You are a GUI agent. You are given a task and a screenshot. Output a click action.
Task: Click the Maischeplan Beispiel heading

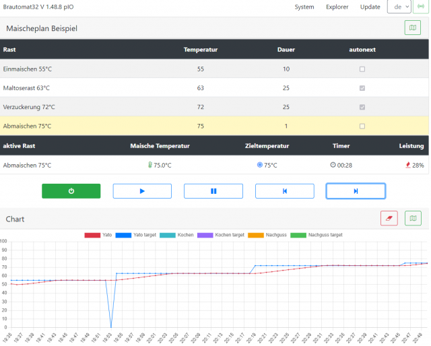point(42,28)
